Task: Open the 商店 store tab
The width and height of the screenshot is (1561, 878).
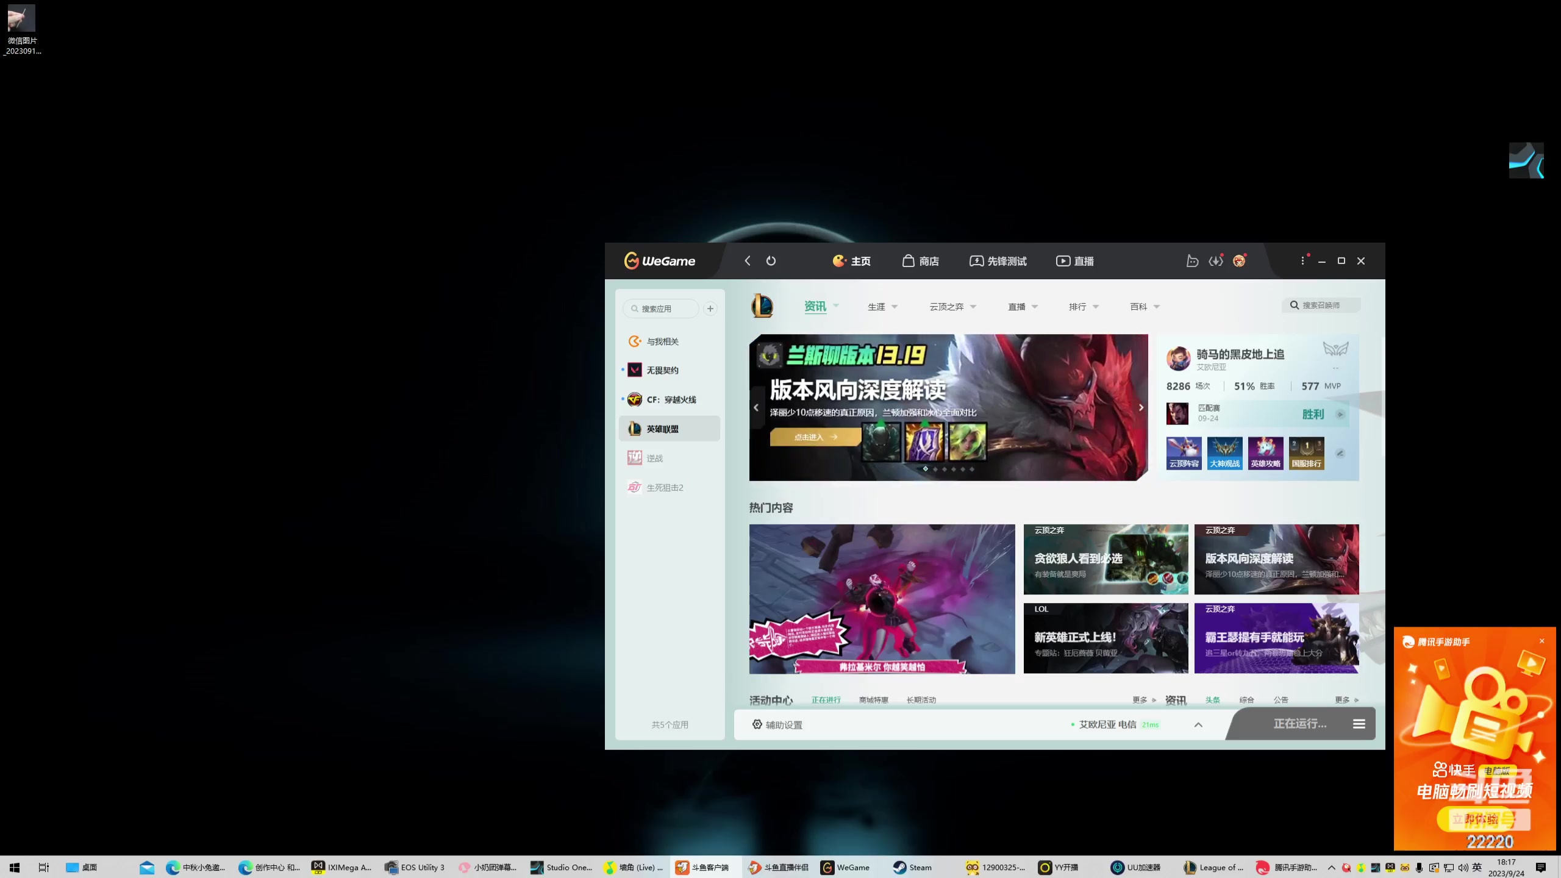Action: 921,261
